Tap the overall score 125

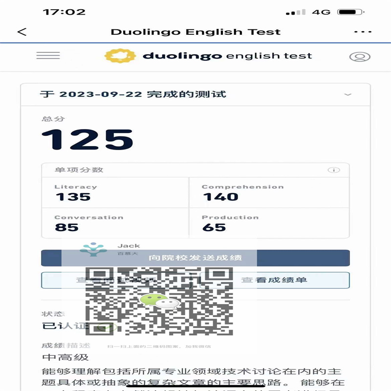click(x=87, y=139)
